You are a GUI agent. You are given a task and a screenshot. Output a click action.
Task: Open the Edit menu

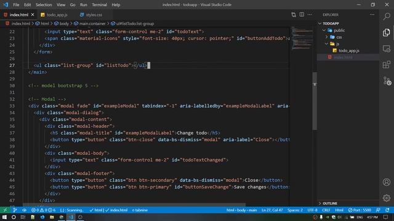pyautogui.click(x=27, y=5)
